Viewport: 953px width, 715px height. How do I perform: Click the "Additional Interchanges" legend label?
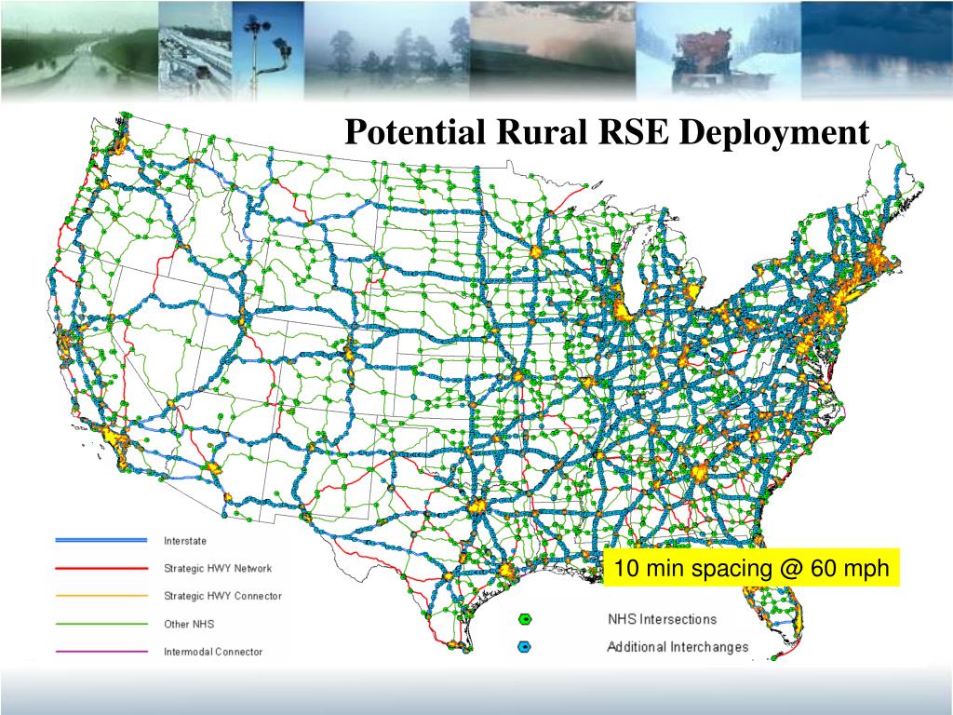[x=678, y=646]
